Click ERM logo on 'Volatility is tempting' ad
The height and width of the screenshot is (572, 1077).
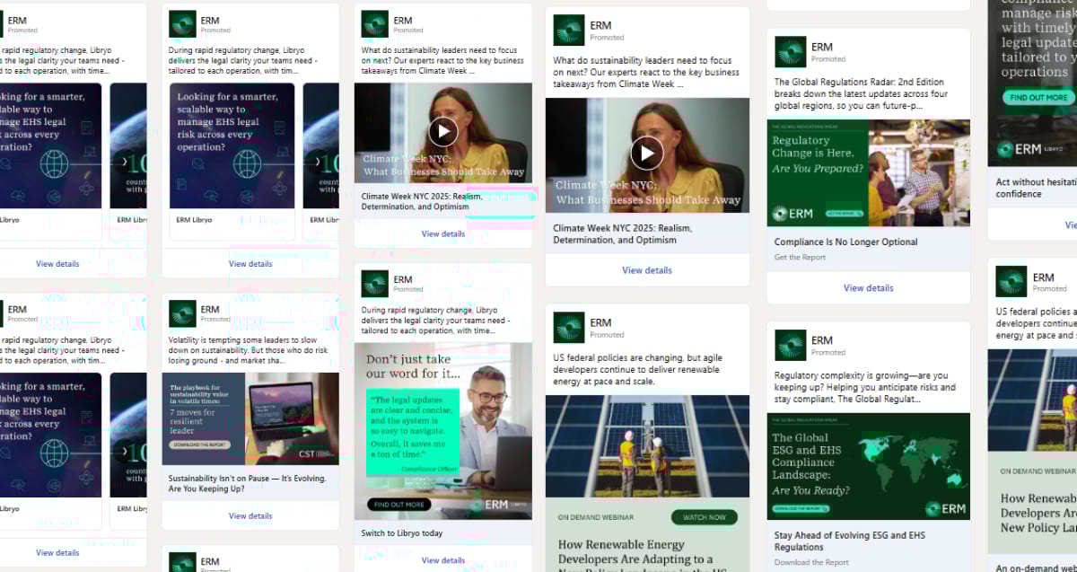coord(182,313)
